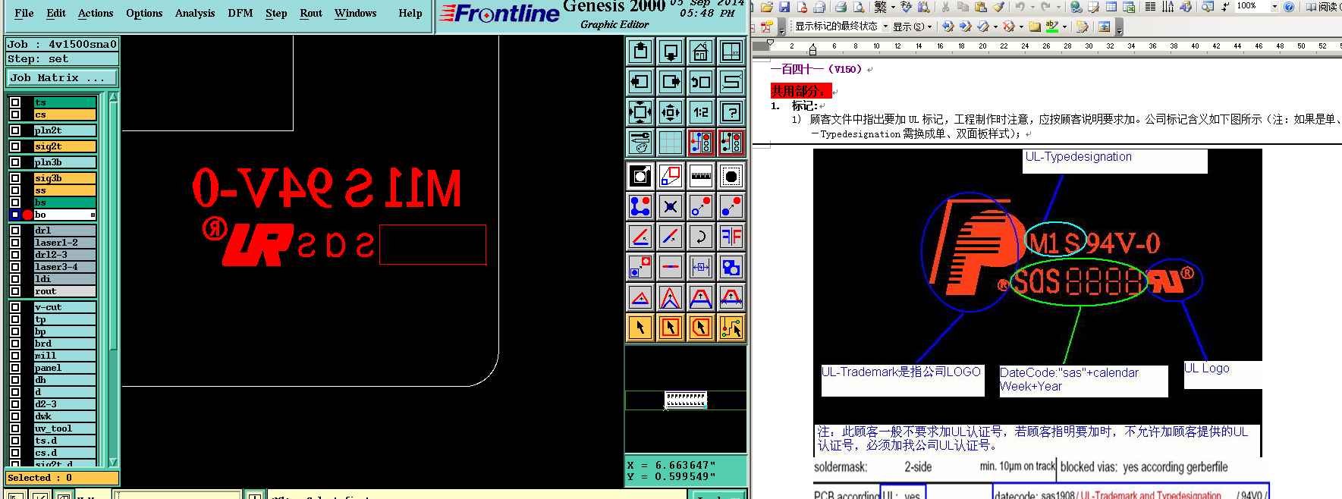This screenshot has height=499, width=1342.
Task: Click the print icon in Word toolbar
Action: click(841, 7)
